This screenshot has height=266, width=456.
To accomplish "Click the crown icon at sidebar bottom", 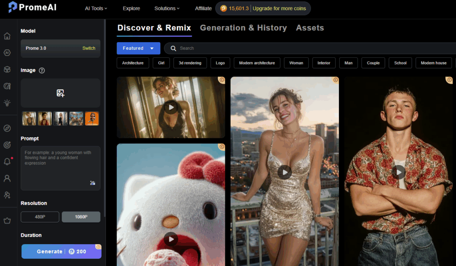I will click(x=7, y=221).
